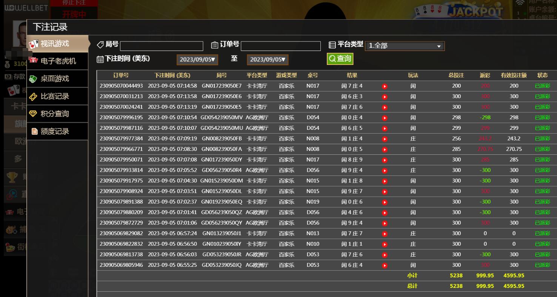Play replay for order 230905079872729
Screen dimensions: 557x297
coord(385,223)
